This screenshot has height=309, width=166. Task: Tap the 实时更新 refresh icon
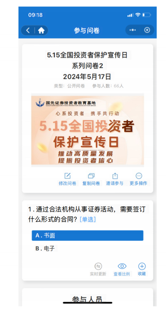click(98, 266)
